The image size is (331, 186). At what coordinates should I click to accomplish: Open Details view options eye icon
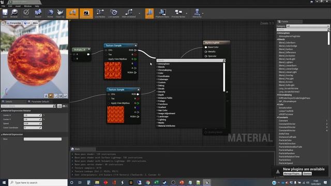(64, 106)
